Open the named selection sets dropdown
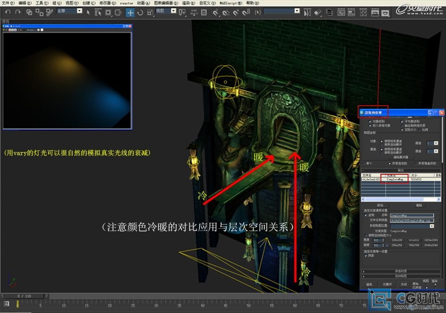Screen dimensions: 446x313 click(x=297, y=11)
